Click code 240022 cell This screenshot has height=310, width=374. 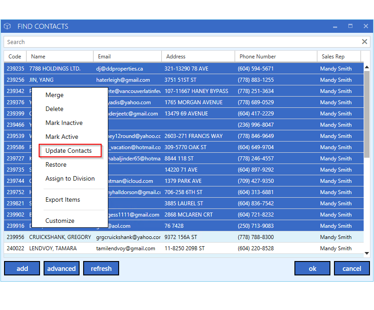click(x=15, y=248)
